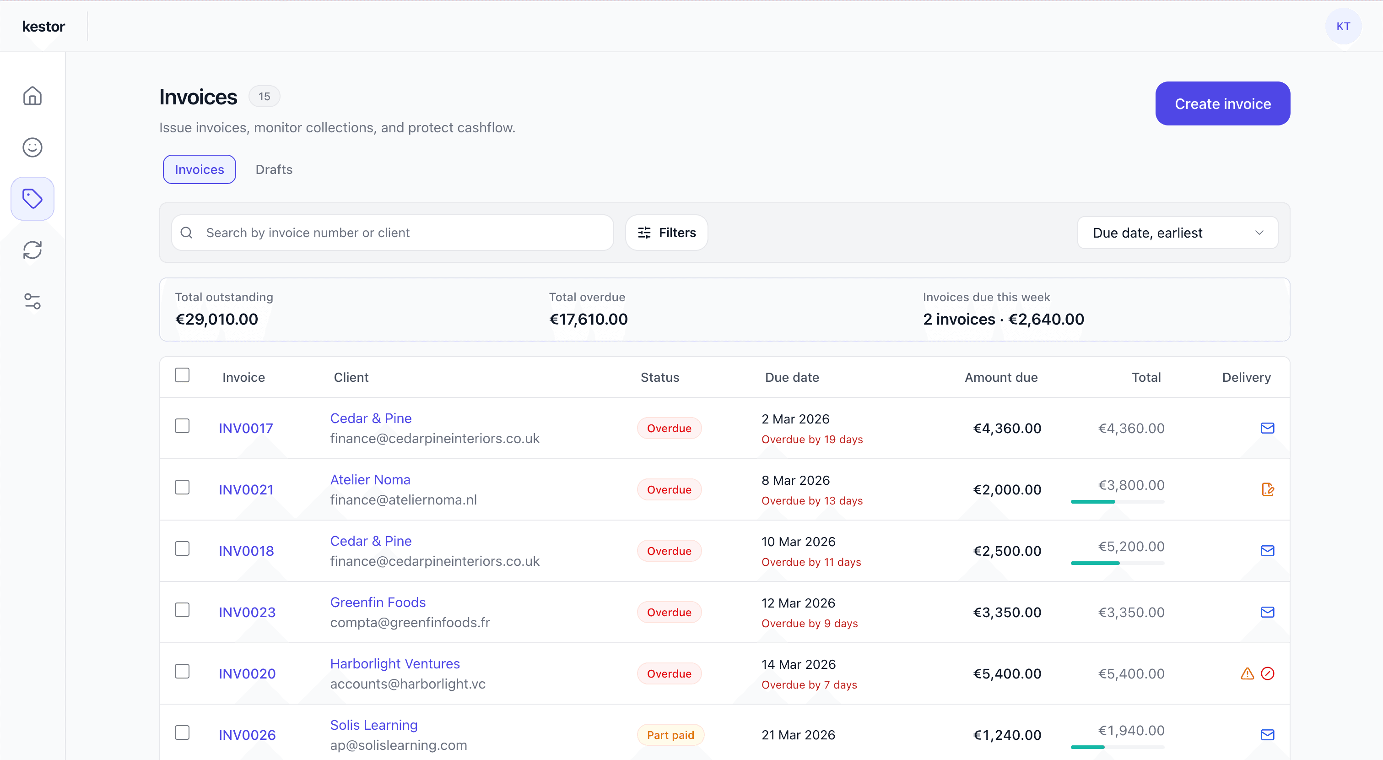Viewport: 1383px width, 760px height.
Task: Switch to the Drafts tab
Action: pyautogui.click(x=274, y=170)
